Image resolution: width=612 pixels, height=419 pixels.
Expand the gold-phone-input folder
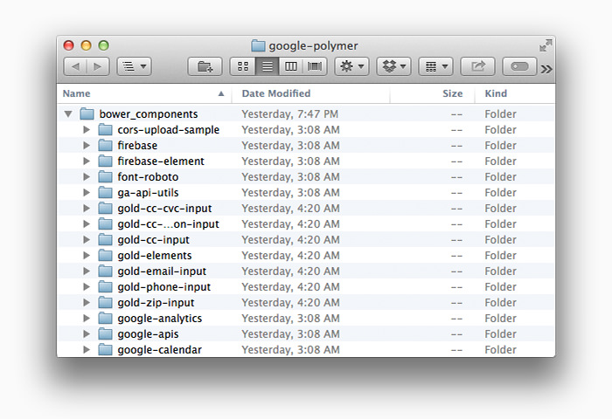coord(87,287)
